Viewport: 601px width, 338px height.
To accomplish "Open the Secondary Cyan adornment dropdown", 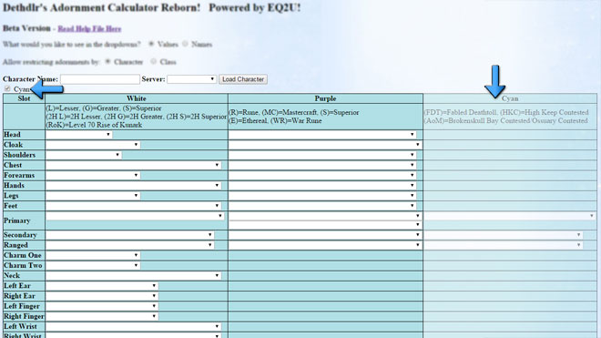I will [x=504, y=235].
